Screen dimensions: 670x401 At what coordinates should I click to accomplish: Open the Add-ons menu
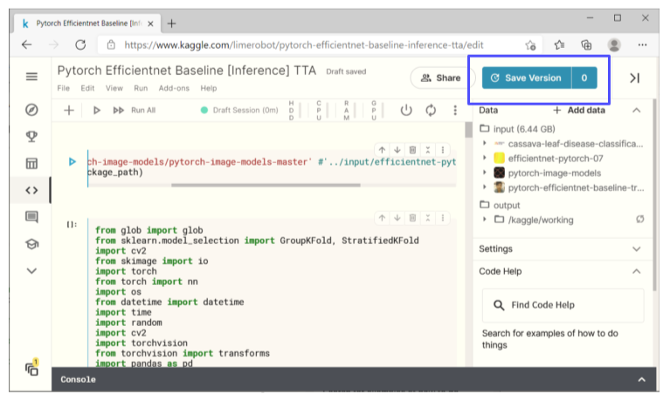tap(174, 88)
